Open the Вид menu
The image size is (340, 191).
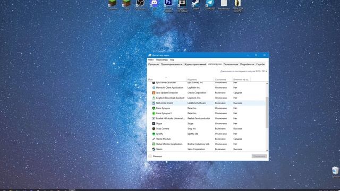pyautogui.click(x=172, y=60)
